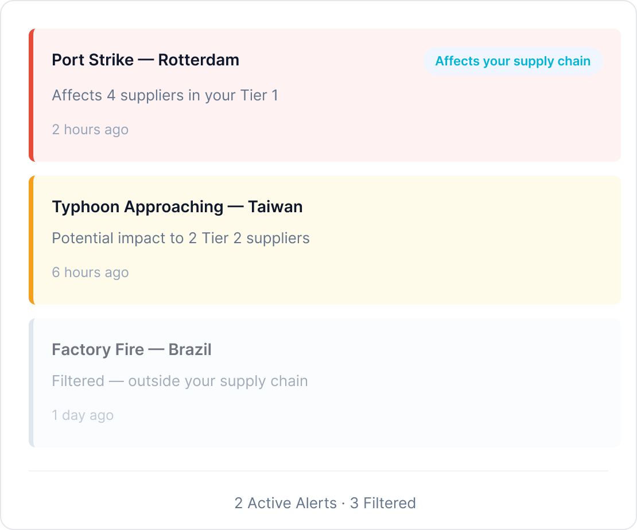Show the '3 Filtered' alerts from footer
The image size is (637, 530).
click(383, 504)
